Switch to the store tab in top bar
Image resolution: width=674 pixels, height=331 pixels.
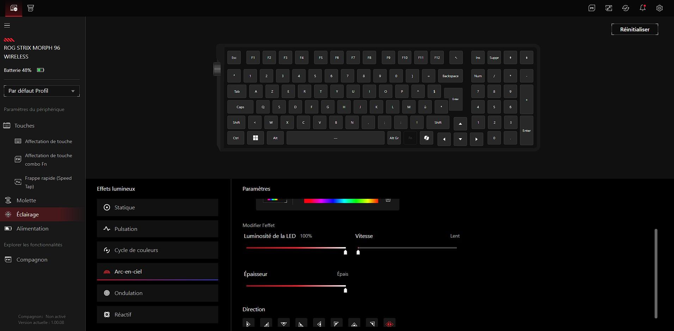30,8
